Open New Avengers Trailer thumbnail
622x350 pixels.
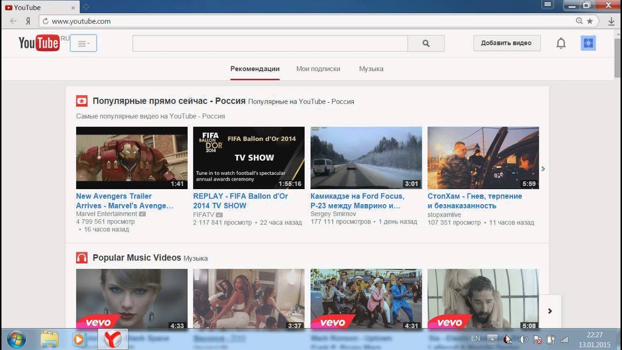click(132, 158)
